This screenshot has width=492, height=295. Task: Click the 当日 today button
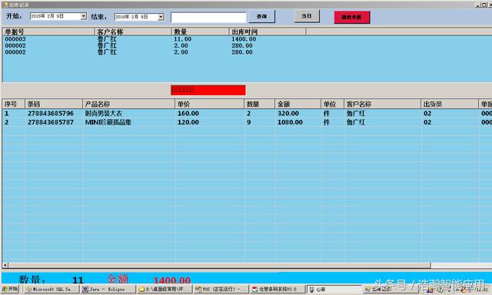coord(307,16)
